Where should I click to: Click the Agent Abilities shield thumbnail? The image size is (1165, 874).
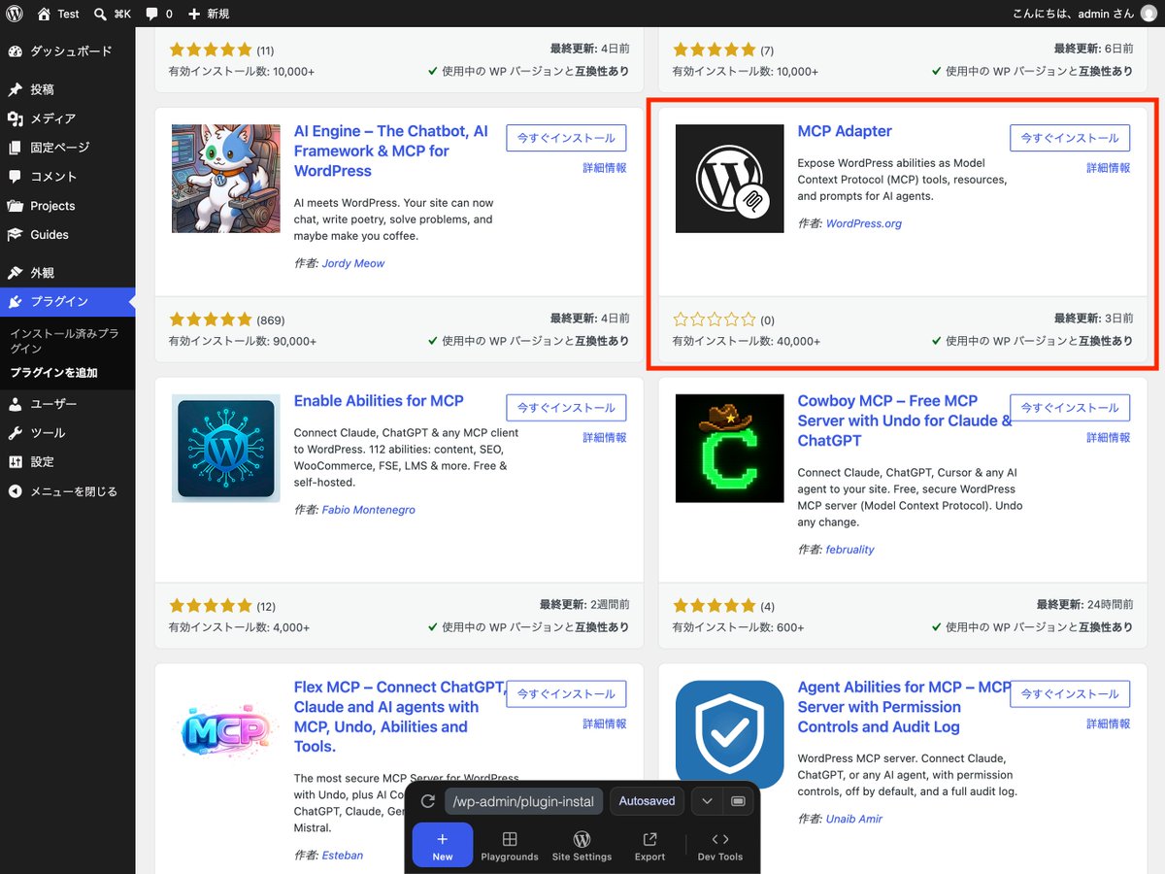(729, 734)
